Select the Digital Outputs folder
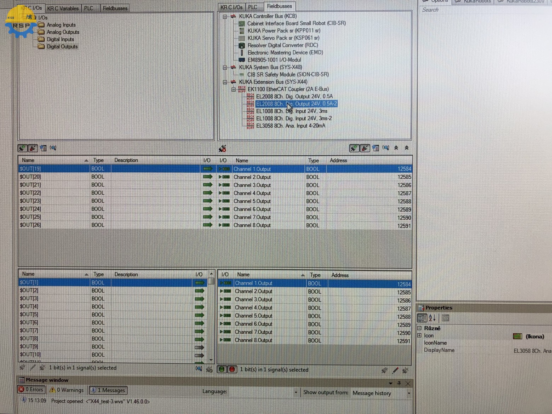552x414 pixels. (62, 46)
